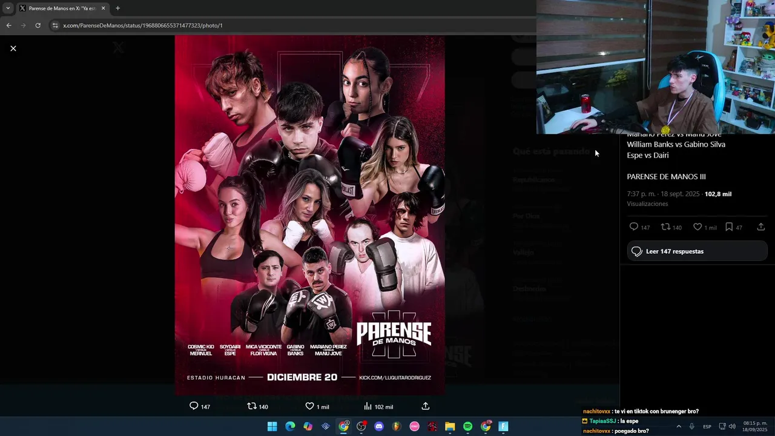The height and width of the screenshot is (436, 775).
Task: Close the photo viewer with the X
Action: point(13,48)
